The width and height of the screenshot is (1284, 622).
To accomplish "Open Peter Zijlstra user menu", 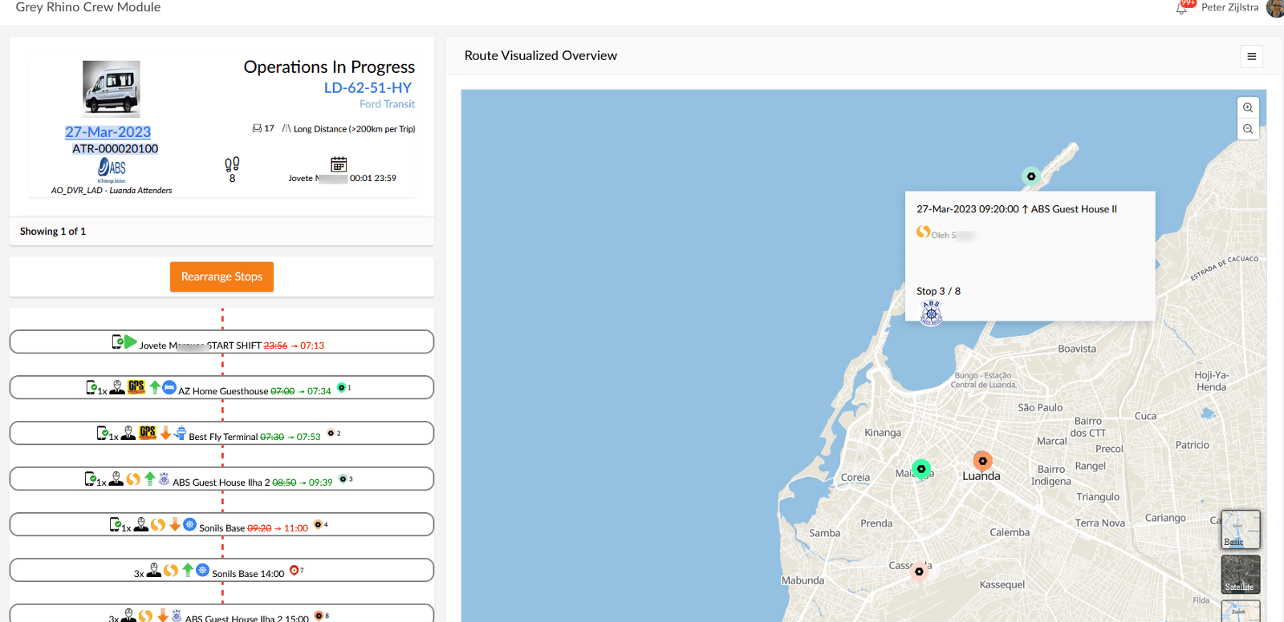I will pos(1229,7).
